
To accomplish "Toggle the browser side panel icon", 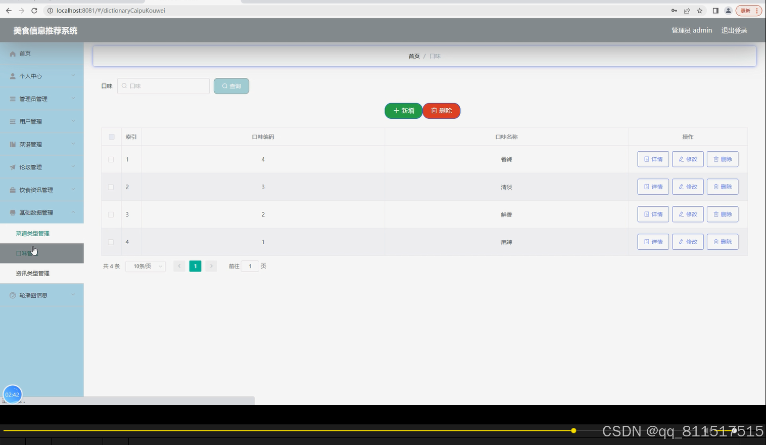I will [715, 11].
